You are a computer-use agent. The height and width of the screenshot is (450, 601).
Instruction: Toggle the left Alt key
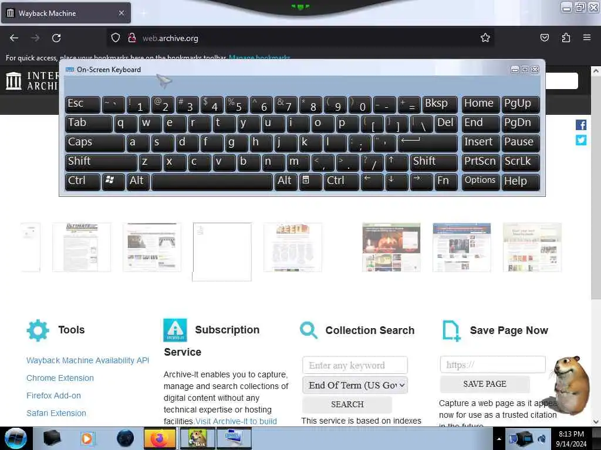pos(137,182)
